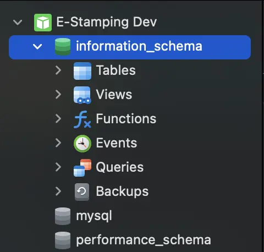Click the fx Functions icon
The width and height of the screenshot is (264, 252).
82,119
